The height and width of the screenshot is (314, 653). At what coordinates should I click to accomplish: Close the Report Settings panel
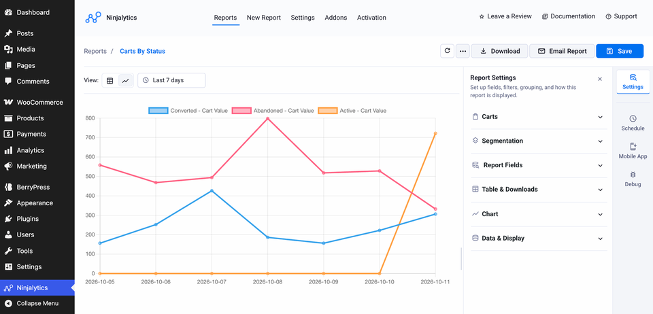(600, 79)
